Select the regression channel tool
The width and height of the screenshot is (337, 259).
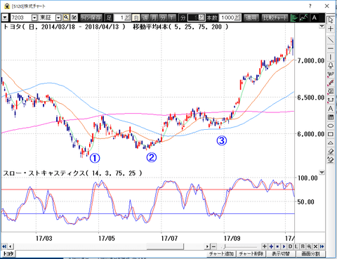[x=331, y=83]
